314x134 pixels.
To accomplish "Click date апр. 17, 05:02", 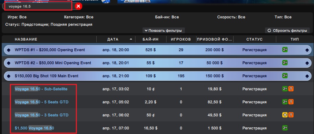I will point(116,102).
